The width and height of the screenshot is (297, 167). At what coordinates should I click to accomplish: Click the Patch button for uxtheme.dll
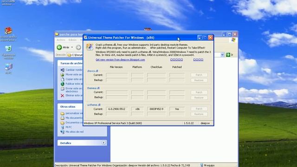coord(199,109)
